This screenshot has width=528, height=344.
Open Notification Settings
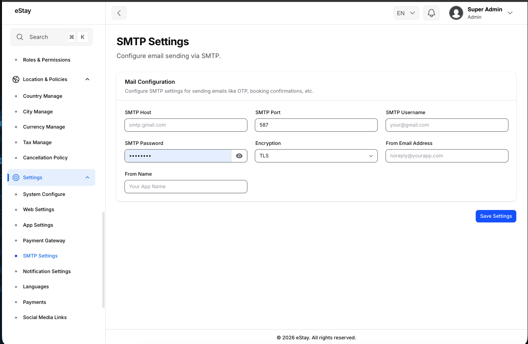click(x=47, y=272)
